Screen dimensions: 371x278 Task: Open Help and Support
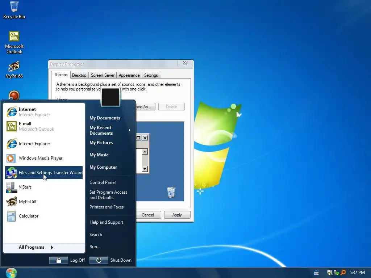[x=106, y=222]
